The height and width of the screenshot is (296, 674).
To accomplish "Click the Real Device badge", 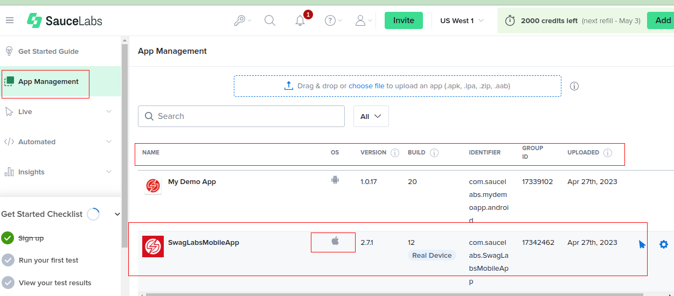I will tap(432, 256).
